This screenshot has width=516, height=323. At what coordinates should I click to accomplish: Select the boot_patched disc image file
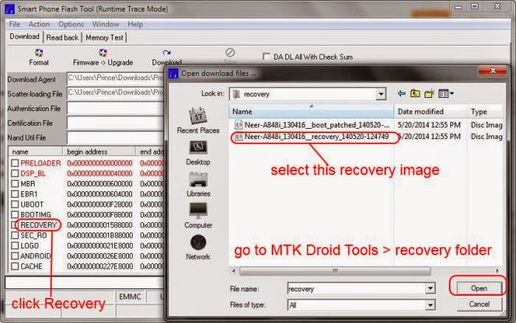312,125
